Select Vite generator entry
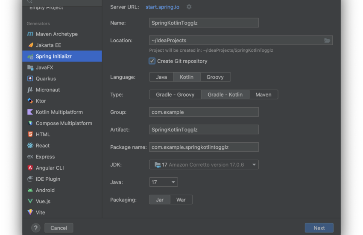The height and width of the screenshot is (235, 363). click(62, 212)
